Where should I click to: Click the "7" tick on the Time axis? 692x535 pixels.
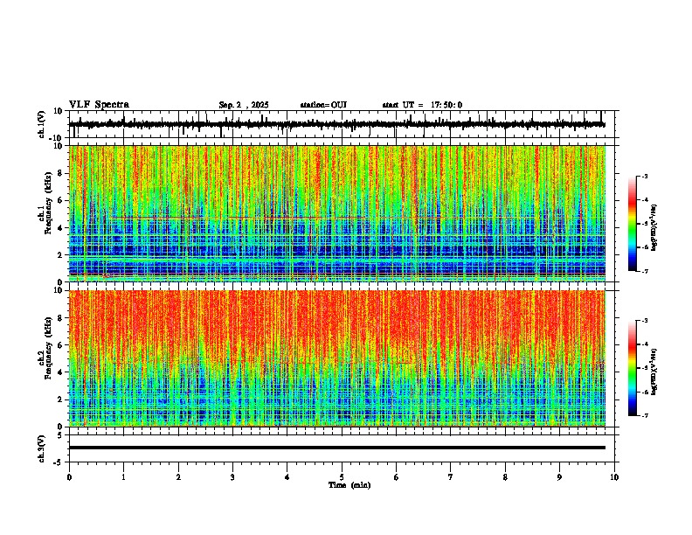(451, 477)
